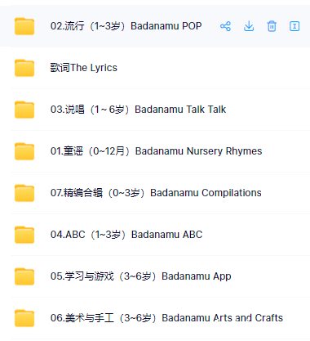
Task: Open 03.说唱 Badanamu Talk Talk
Action: pos(138,110)
